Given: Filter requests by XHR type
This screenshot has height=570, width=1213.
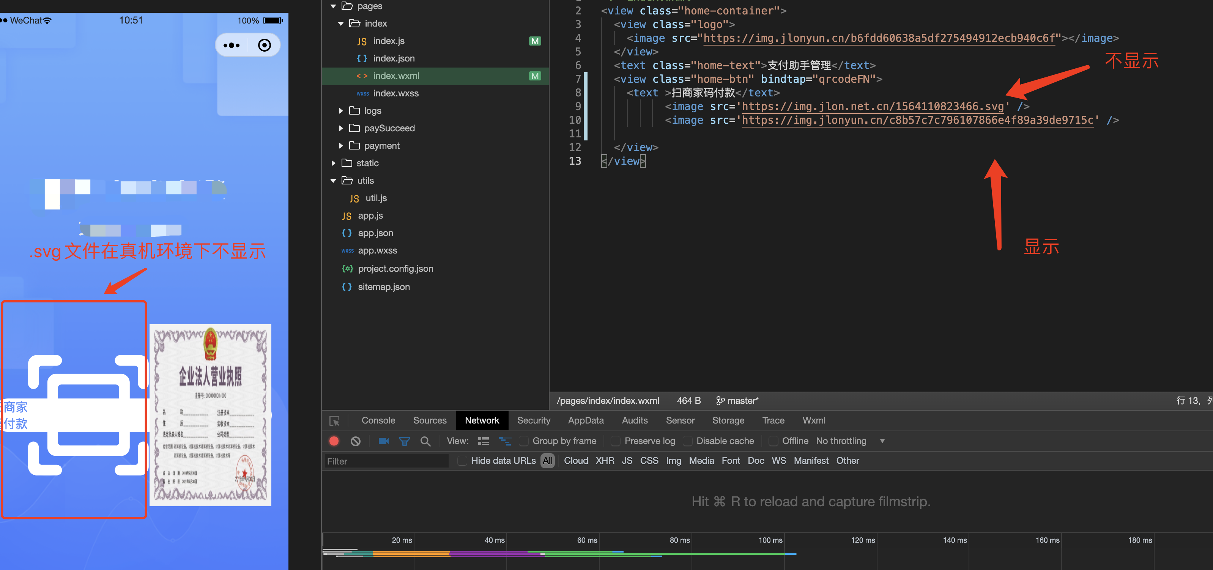Looking at the screenshot, I should (x=605, y=461).
